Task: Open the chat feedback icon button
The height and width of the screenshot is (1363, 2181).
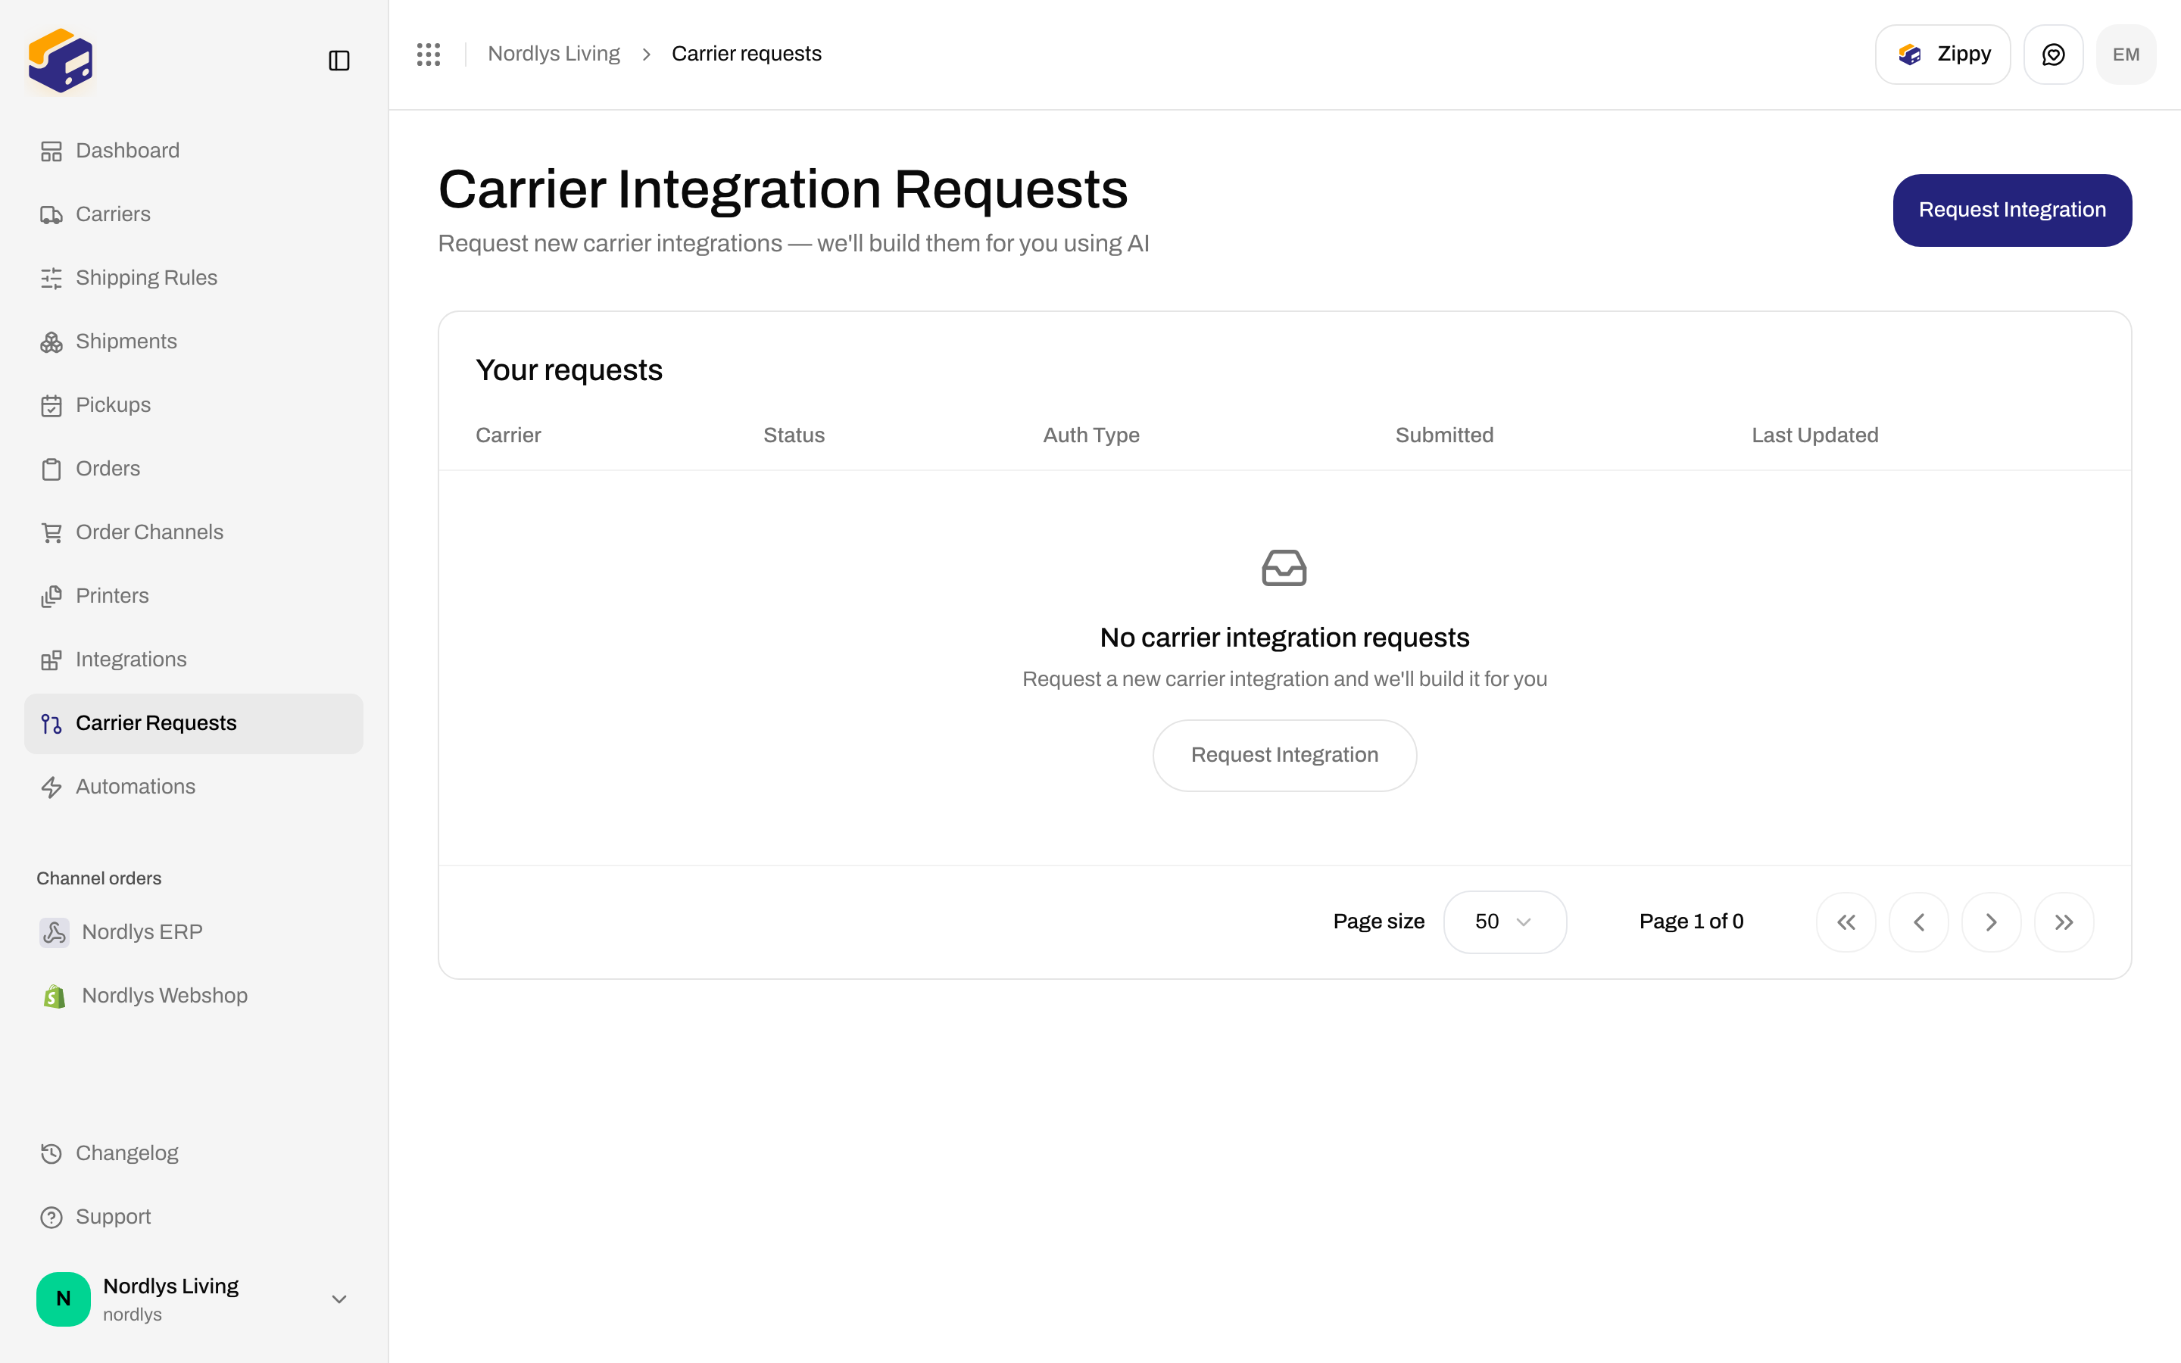Action: coord(2053,54)
